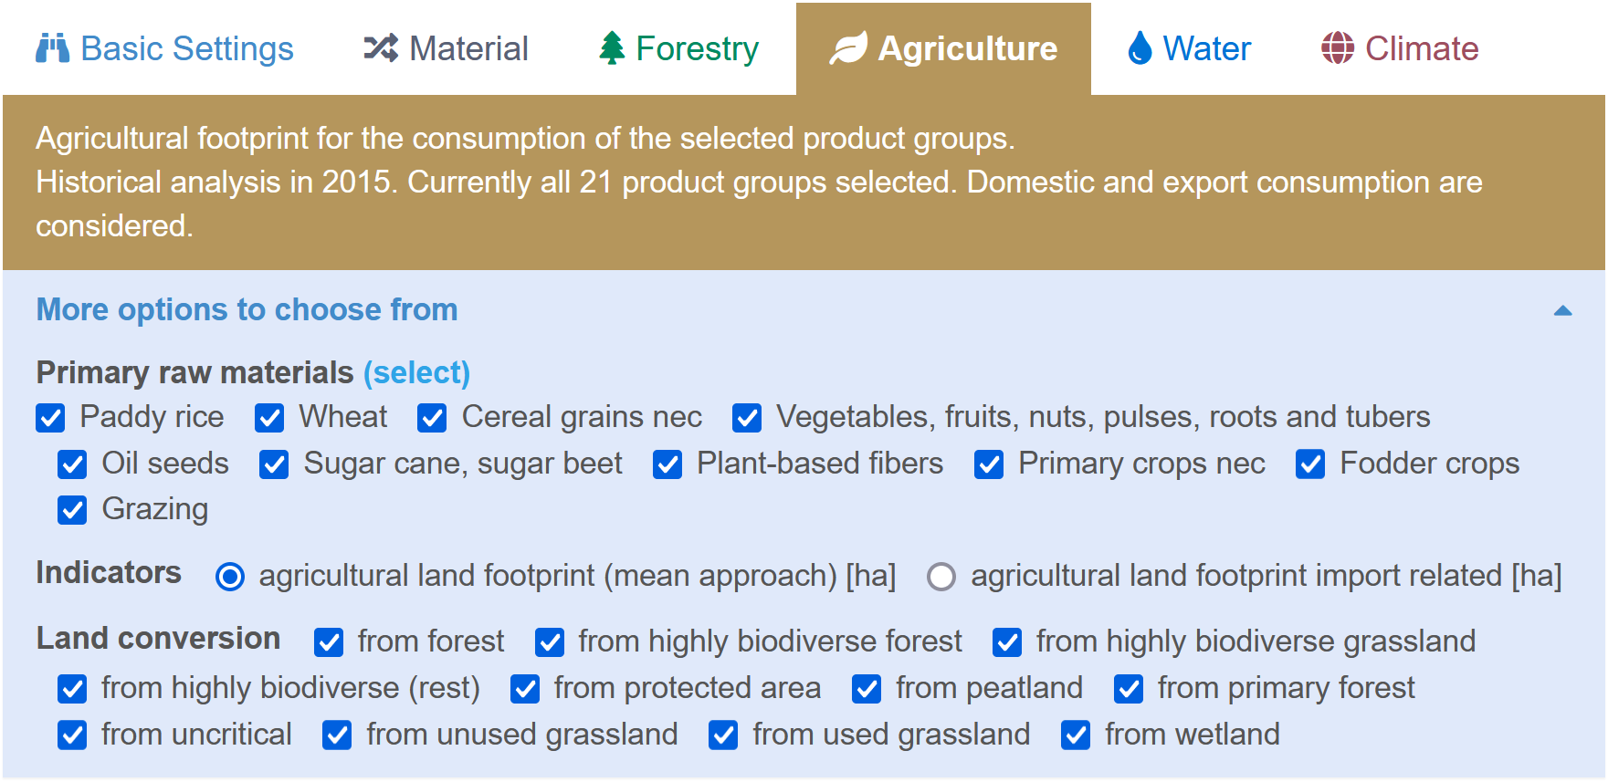
Task: Uncheck Sugar cane, sugar beet checkbox
Action: (x=274, y=464)
